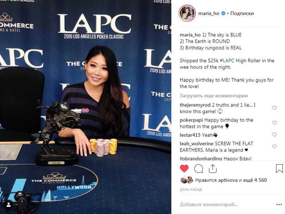Open maria_ho profile picture

pos(187,14)
